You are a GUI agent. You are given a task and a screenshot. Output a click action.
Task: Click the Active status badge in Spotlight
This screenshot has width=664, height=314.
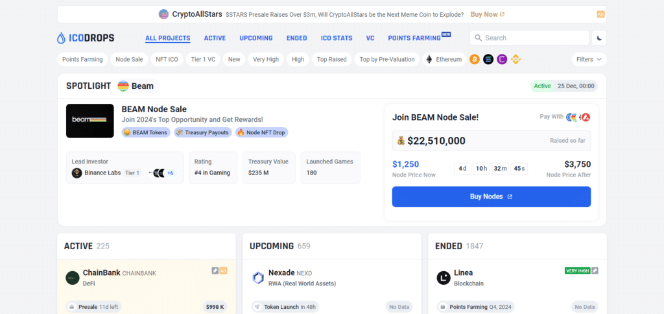coord(543,86)
